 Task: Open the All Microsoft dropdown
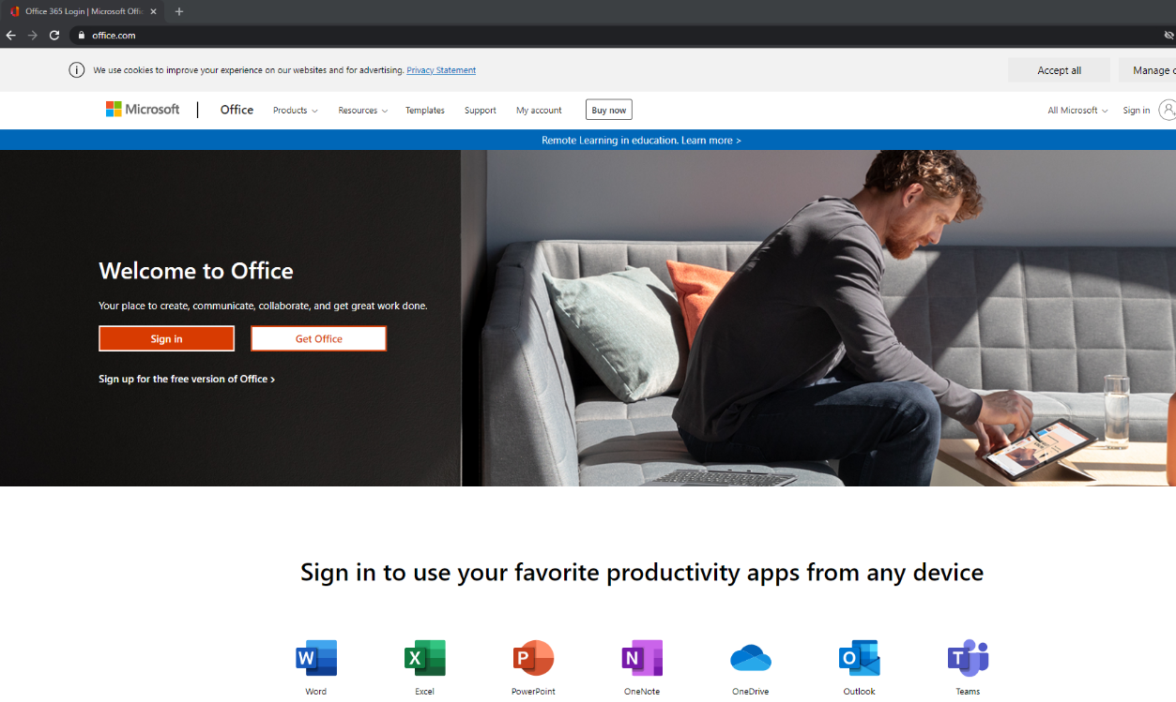[x=1077, y=111]
